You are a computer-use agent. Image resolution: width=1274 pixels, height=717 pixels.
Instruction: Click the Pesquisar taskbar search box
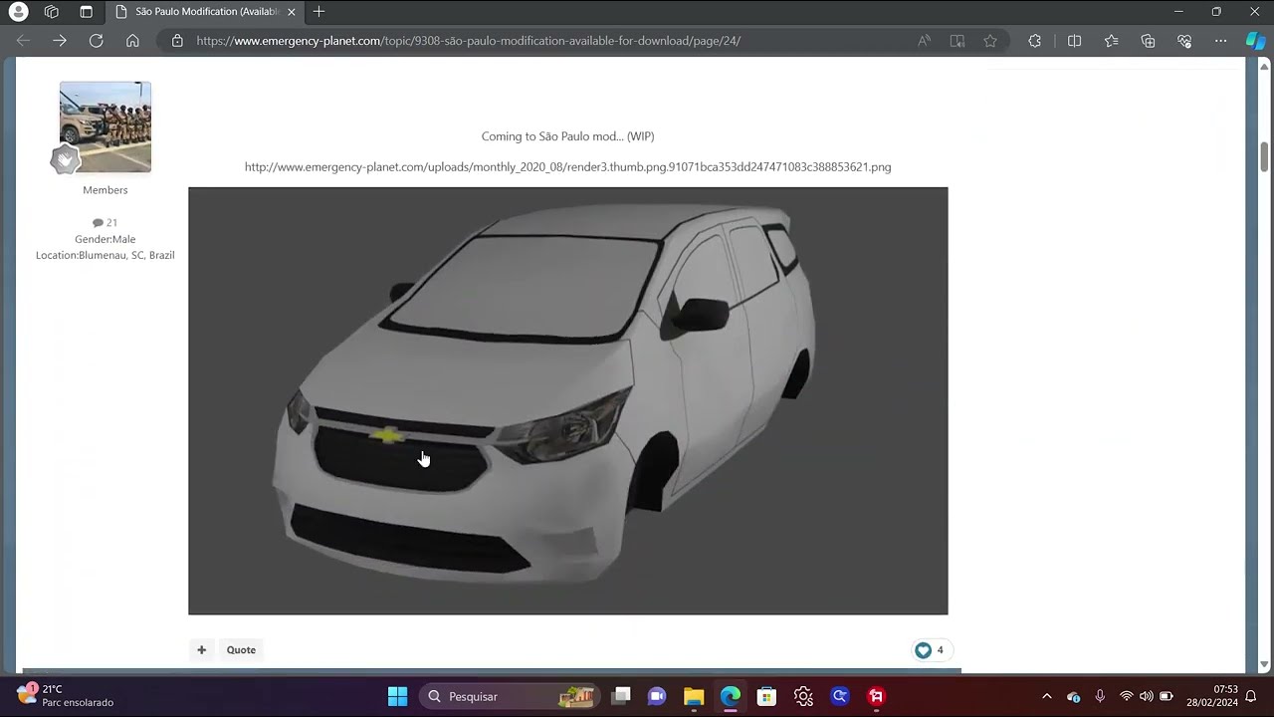coord(510,696)
